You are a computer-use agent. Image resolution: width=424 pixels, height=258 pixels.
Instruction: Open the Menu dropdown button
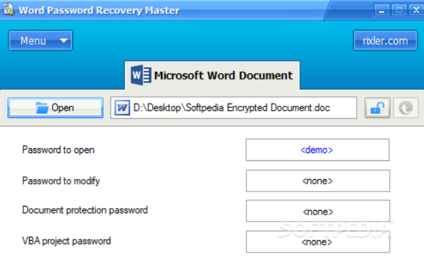tap(40, 40)
